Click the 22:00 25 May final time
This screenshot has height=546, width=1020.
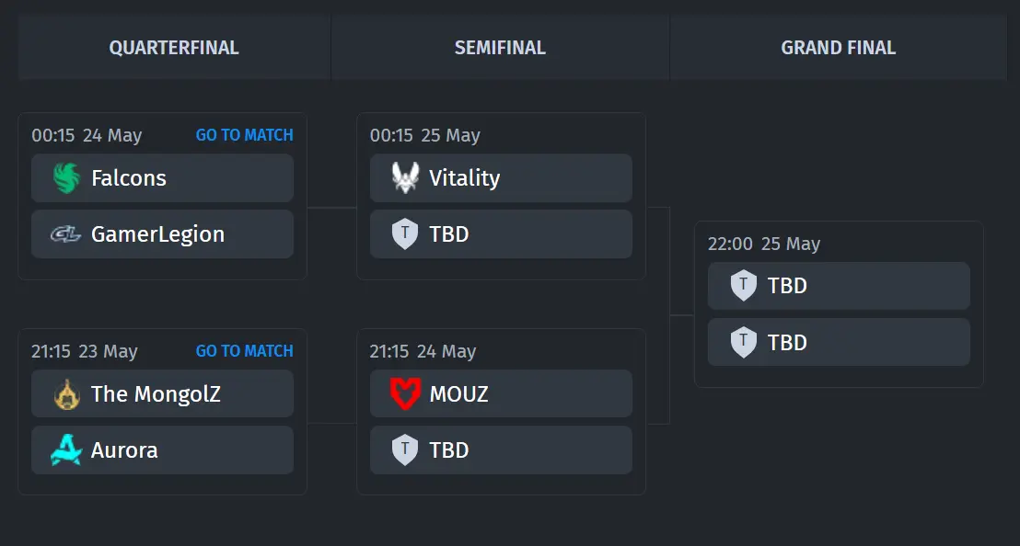pos(764,245)
